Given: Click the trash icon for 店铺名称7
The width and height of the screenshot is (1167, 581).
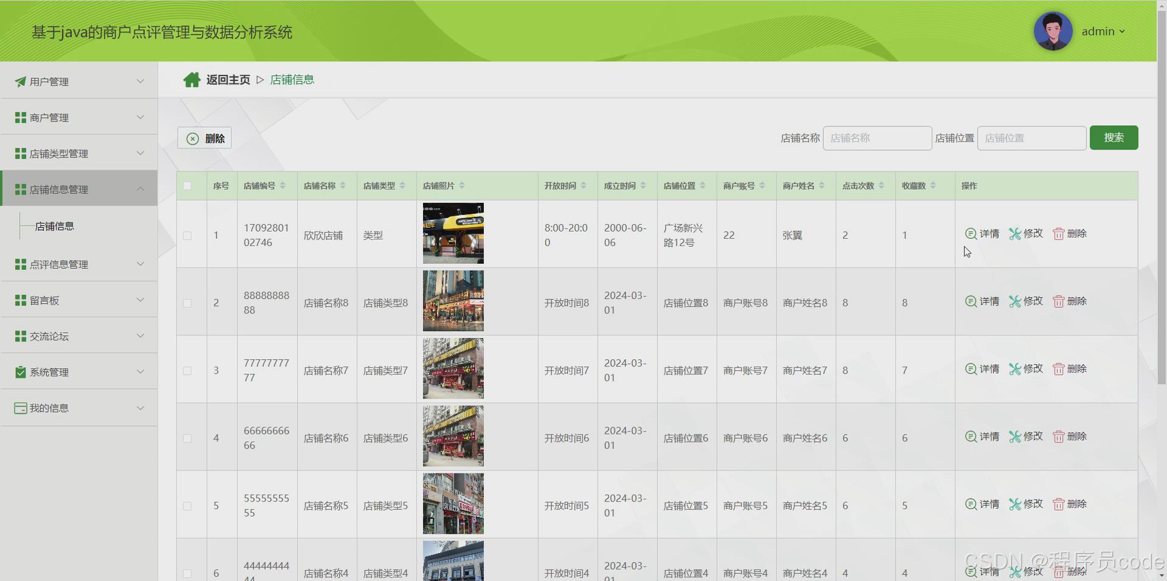Looking at the screenshot, I should 1059,369.
